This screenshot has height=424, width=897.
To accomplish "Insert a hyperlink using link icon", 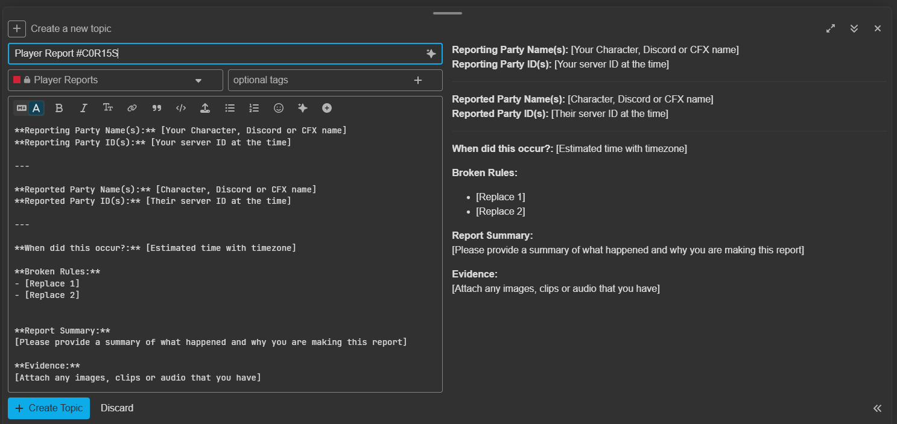I will (x=132, y=108).
